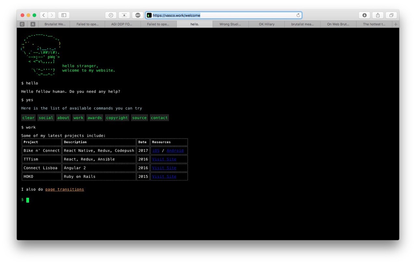Click the Share toolbar icon
The image size is (416, 264).
pyautogui.click(x=378, y=15)
